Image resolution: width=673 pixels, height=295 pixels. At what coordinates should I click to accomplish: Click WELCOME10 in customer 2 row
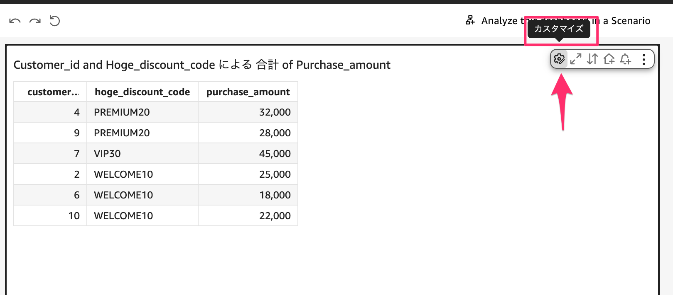(142, 174)
